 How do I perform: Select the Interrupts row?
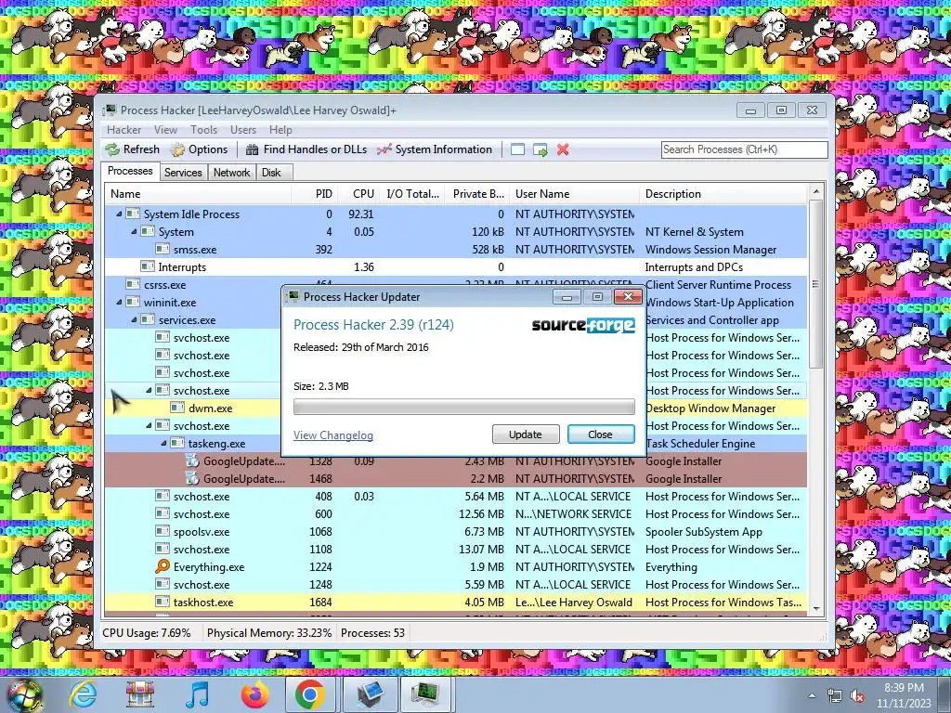pos(456,266)
